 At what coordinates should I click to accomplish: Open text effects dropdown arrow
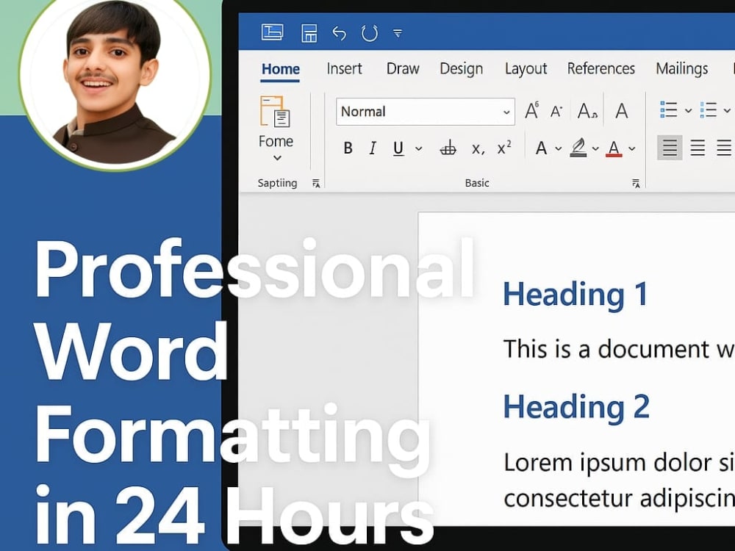(559, 149)
